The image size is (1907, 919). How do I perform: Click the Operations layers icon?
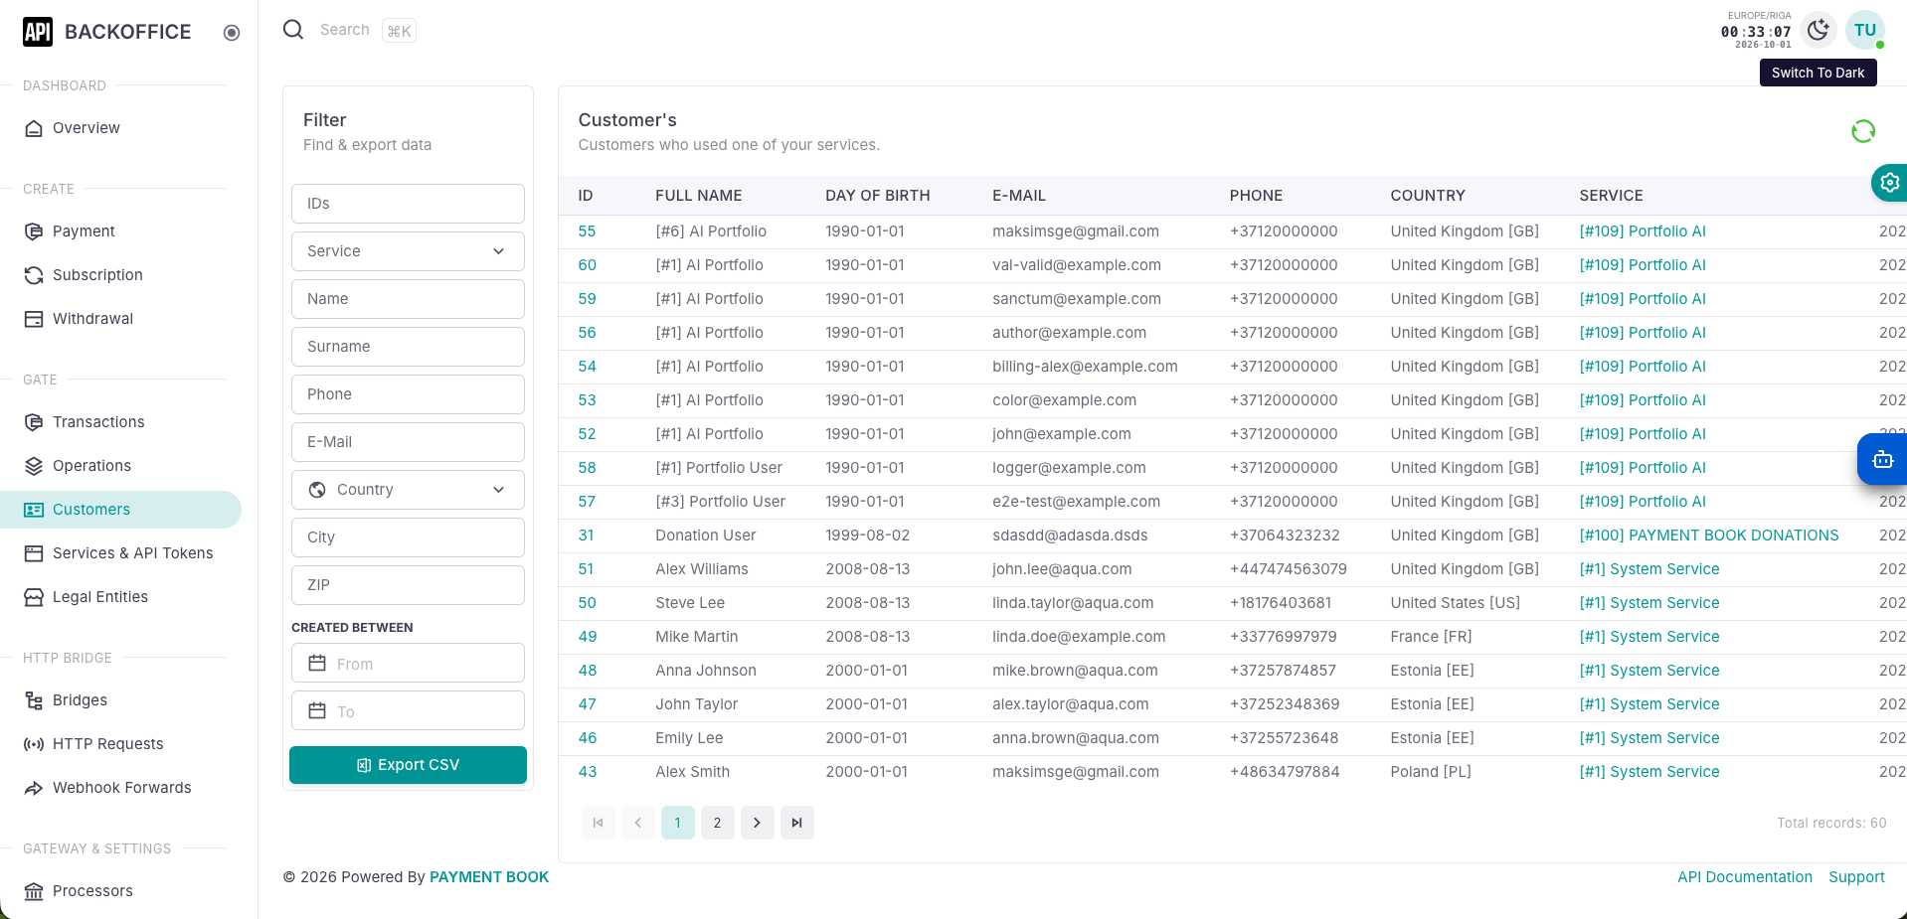[x=34, y=466]
